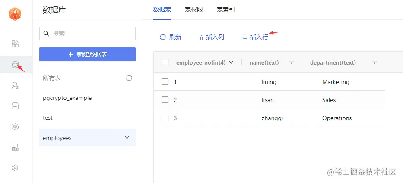This screenshot has width=403, height=183.
Task: Check the row for lining
Action: point(165,82)
